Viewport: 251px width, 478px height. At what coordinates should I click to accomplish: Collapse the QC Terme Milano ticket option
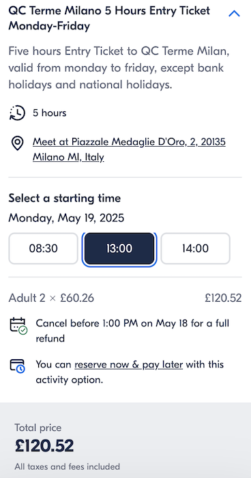pos(234,14)
